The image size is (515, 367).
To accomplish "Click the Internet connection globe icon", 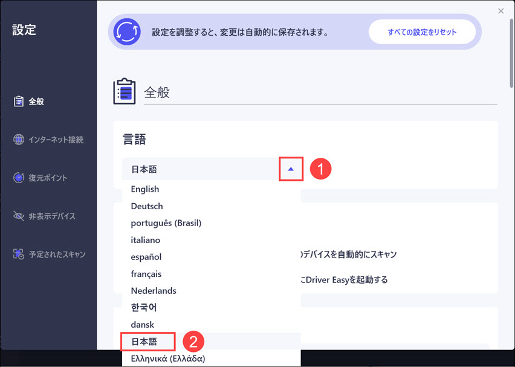I will tap(19, 140).
